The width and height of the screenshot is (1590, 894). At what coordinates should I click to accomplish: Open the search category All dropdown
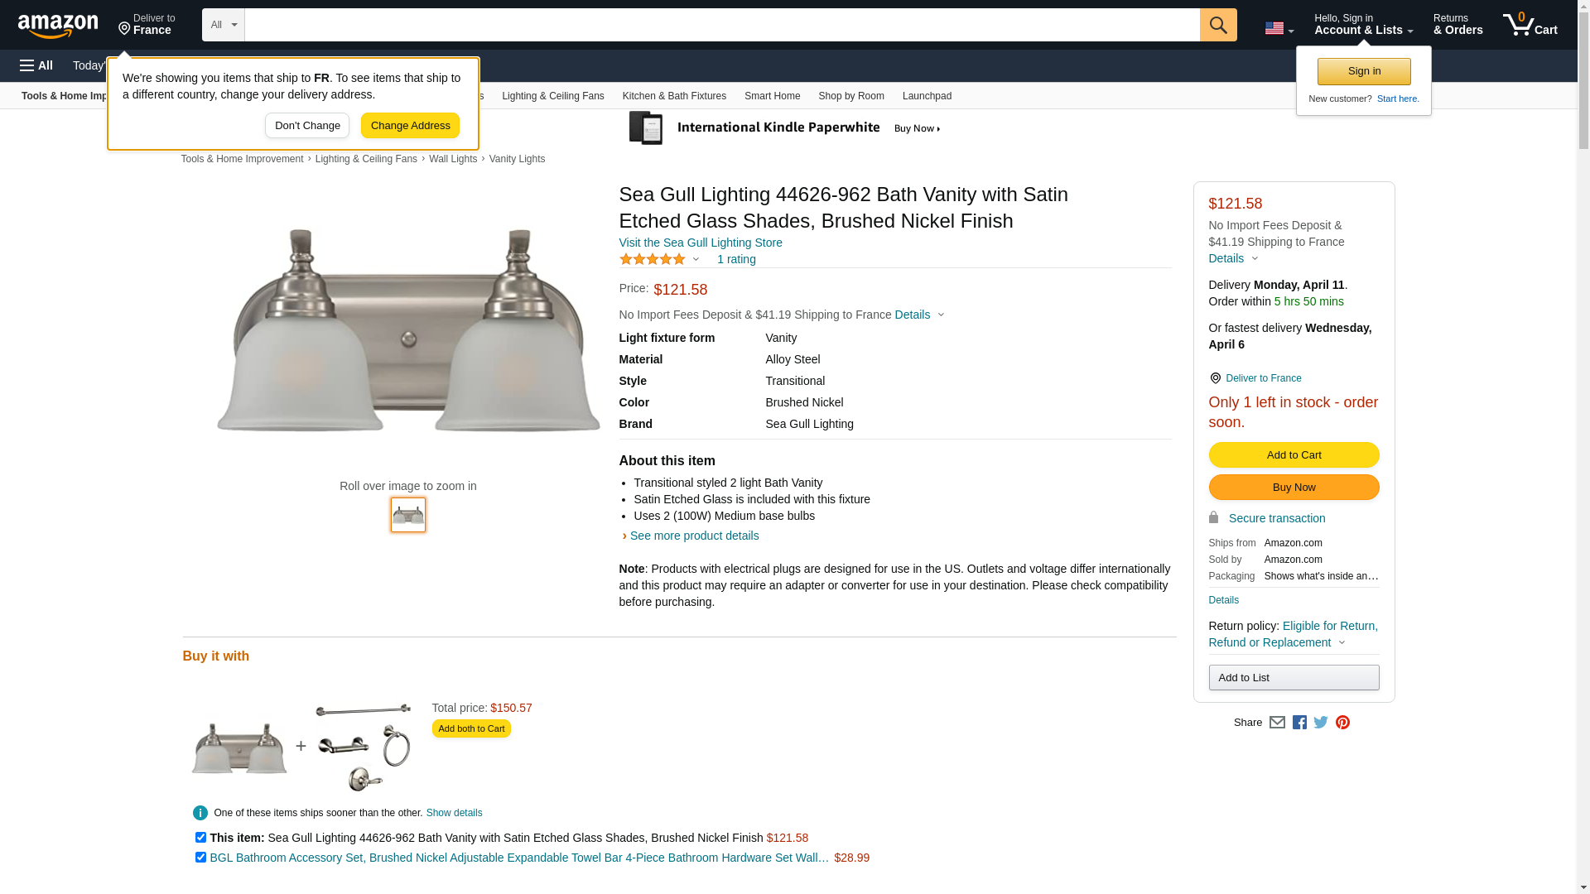click(x=223, y=25)
